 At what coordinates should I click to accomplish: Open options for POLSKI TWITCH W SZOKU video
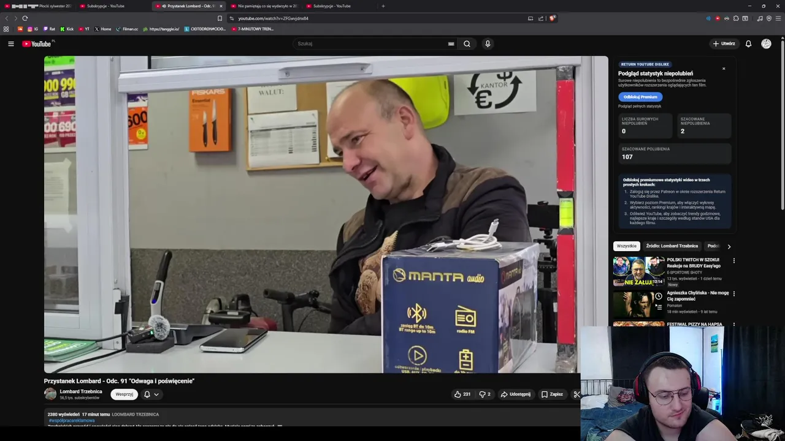point(733,261)
